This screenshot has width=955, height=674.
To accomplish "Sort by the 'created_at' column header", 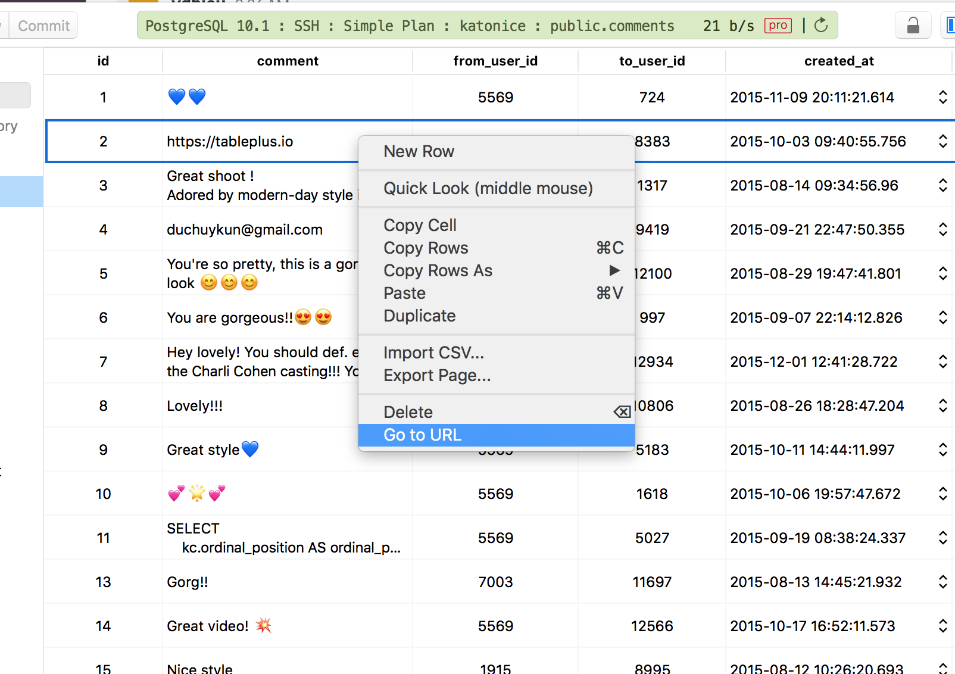I will tap(839, 61).
